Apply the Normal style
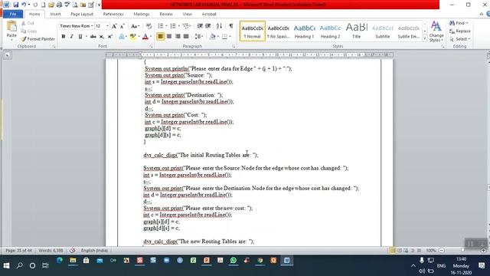490x276 pixels. [253, 31]
